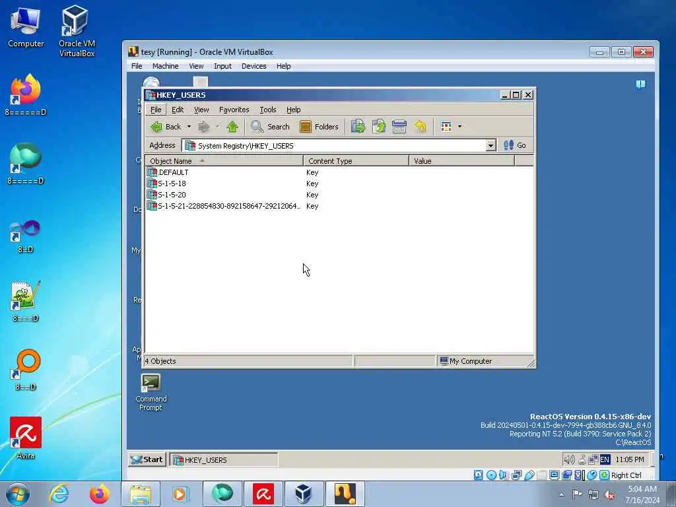Image resolution: width=676 pixels, height=507 pixels.
Task: Open VirtualBox Devices menu
Action: (x=253, y=66)
